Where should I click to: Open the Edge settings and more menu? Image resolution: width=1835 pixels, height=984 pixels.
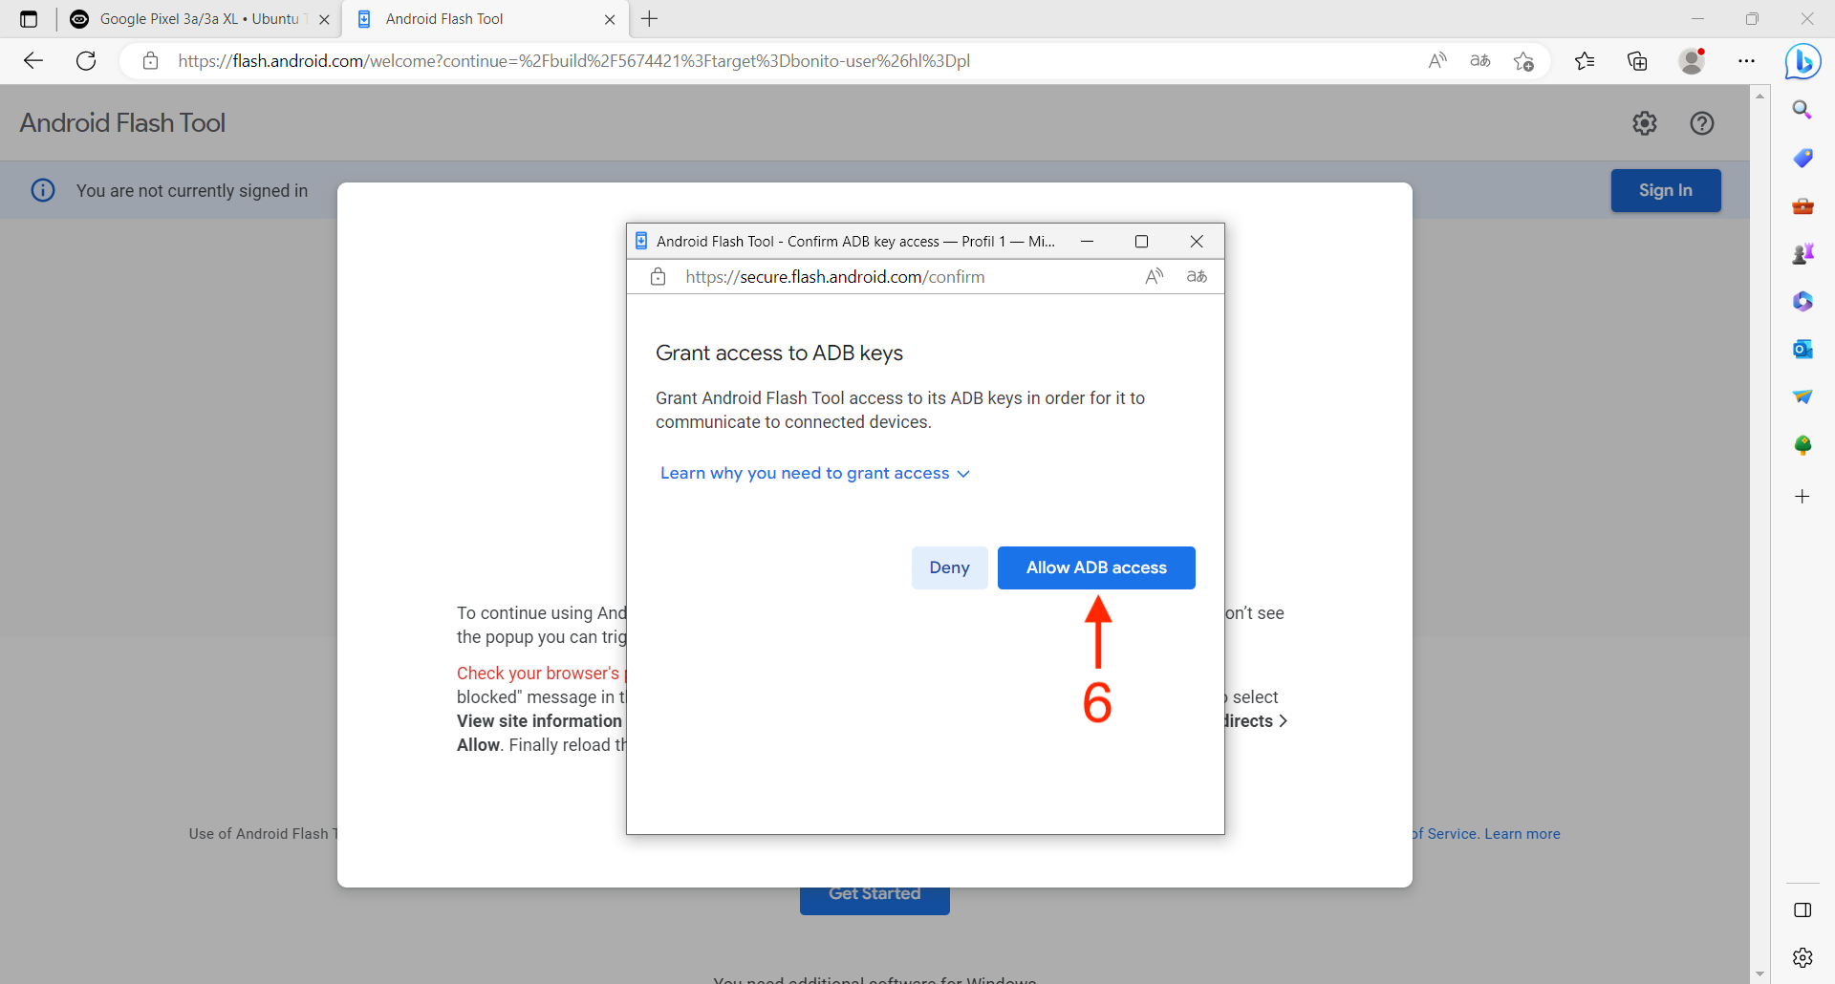pyautogui.click(x=1746, y=61)
